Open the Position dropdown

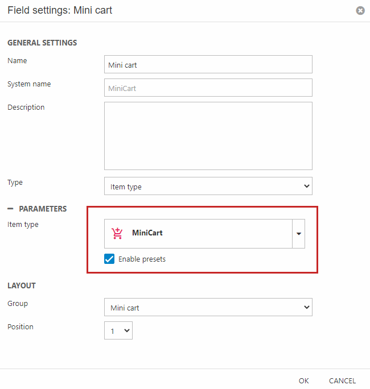click(x=118, y=330)
